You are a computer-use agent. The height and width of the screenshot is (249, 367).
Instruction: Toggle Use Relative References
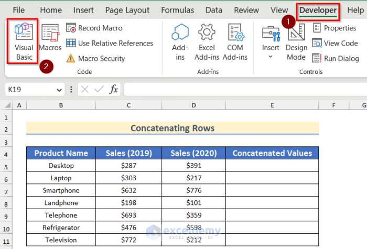[110, 44]
